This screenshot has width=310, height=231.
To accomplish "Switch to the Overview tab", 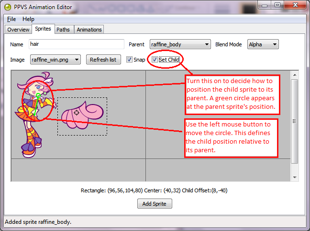I will [18, 30].
